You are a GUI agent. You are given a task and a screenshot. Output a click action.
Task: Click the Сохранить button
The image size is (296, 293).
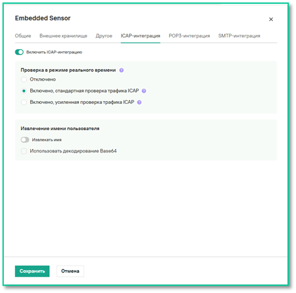[x=32, y=271]
